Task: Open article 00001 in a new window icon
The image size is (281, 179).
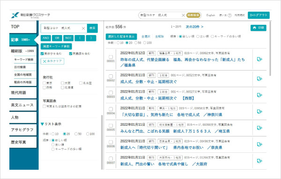Action: tap(259, 59)
